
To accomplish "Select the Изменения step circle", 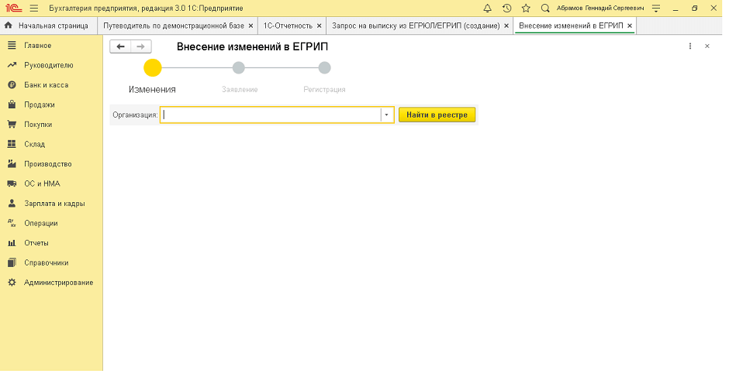I will 153,68.
